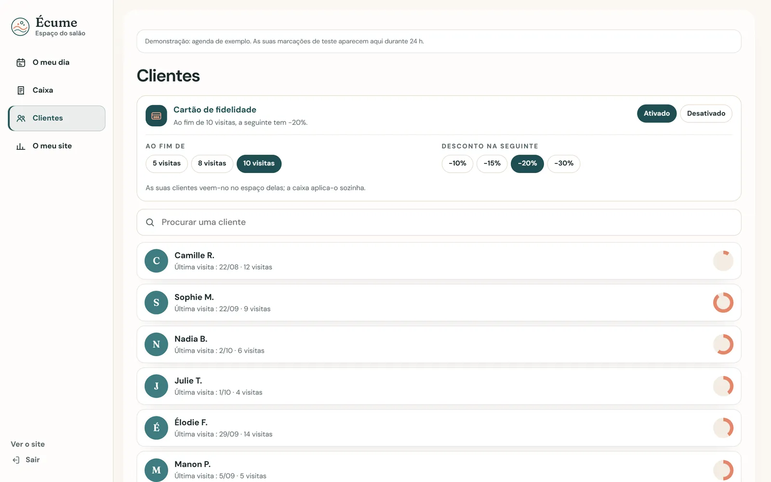Open the Ver o site link
The height and width of the screenshot is (482, 771).
(x=28, y=444)
